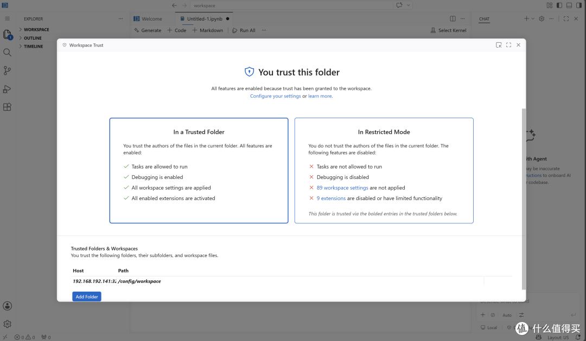Open the chat configure tools sliders icon

click(521, 315)
